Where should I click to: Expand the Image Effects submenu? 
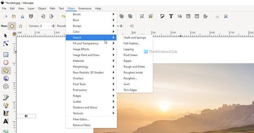point(91,49)
